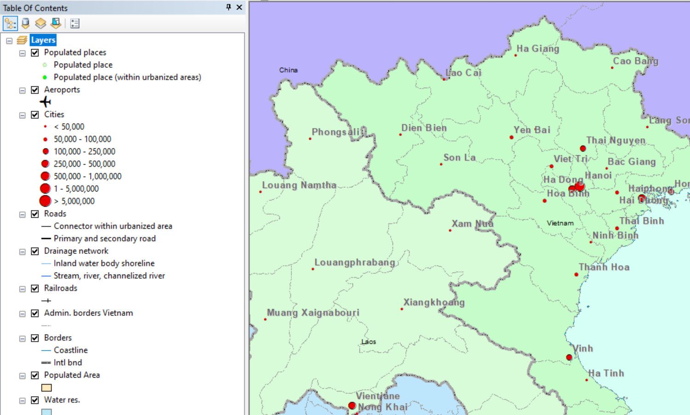Disable the Drainage network layer
This screenshot has height=415, width=690.
coord(34,251)
